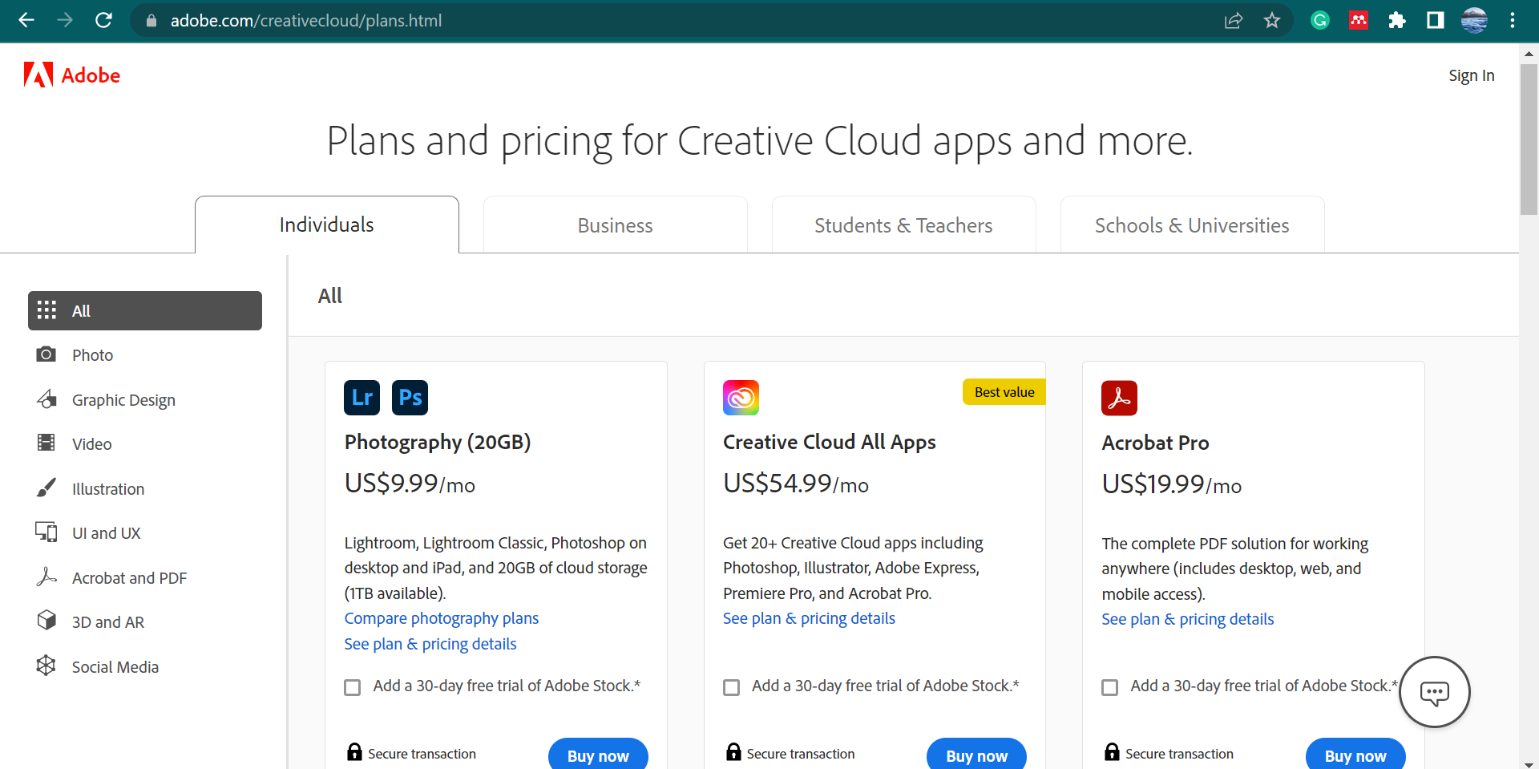Click the devices icon beside UI and UX
Viewport: 1539px width, 769px height.
point(46,532)
